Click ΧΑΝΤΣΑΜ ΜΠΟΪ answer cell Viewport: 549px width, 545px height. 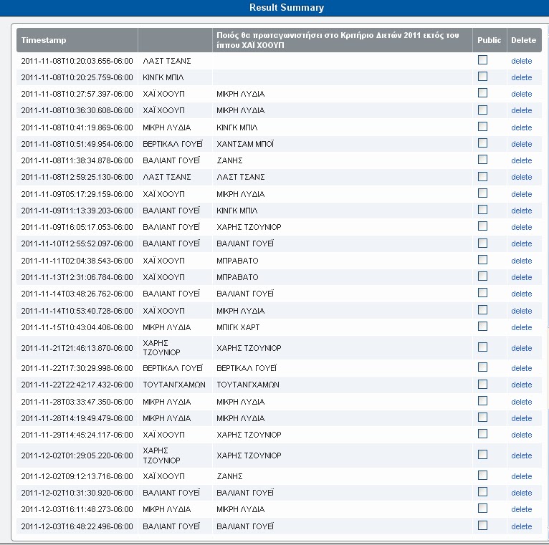(245, 144)
